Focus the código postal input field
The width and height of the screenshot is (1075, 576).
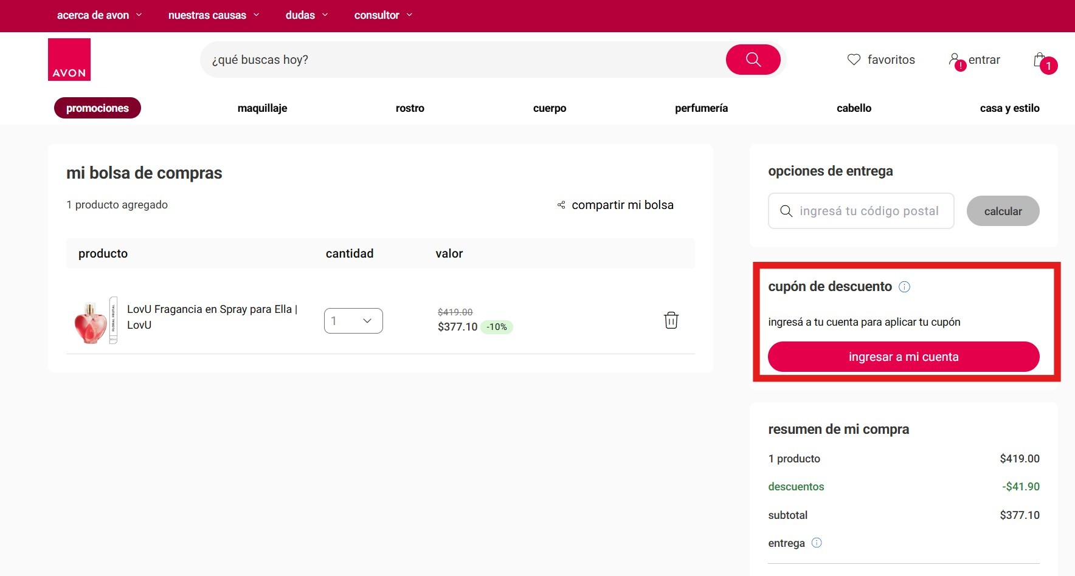868,211
